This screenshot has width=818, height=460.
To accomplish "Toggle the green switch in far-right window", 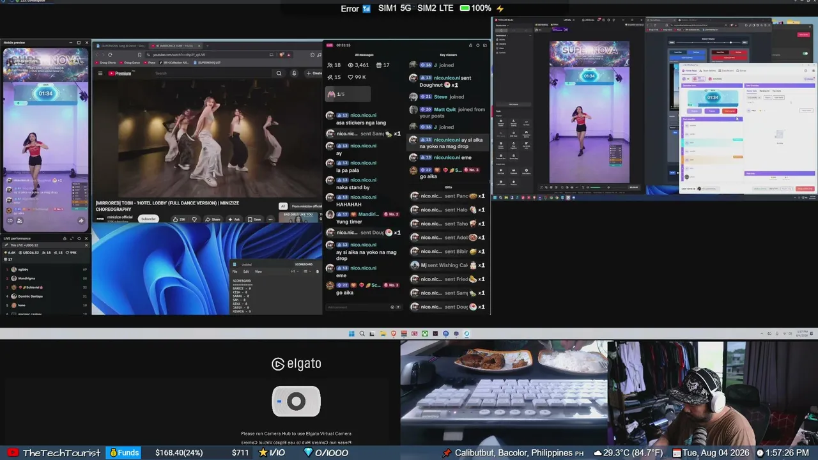I will point(804,53).
